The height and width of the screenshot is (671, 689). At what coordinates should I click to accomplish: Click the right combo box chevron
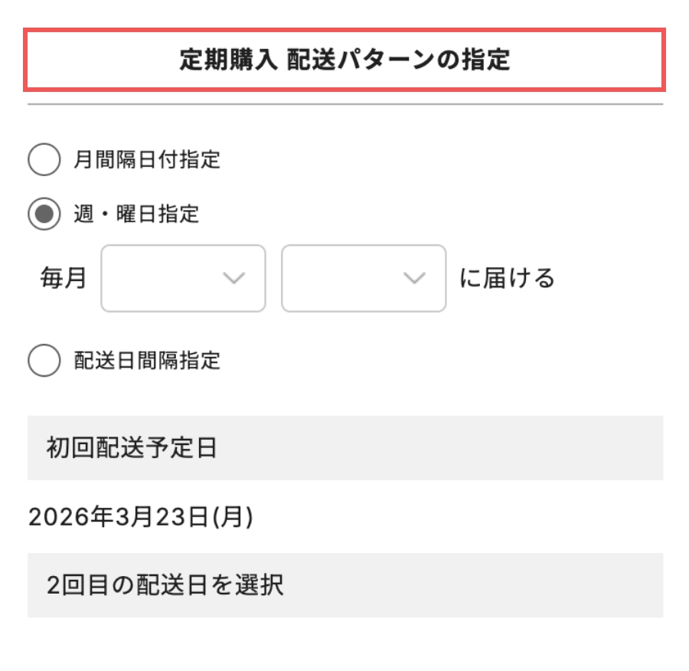point(414,279)
